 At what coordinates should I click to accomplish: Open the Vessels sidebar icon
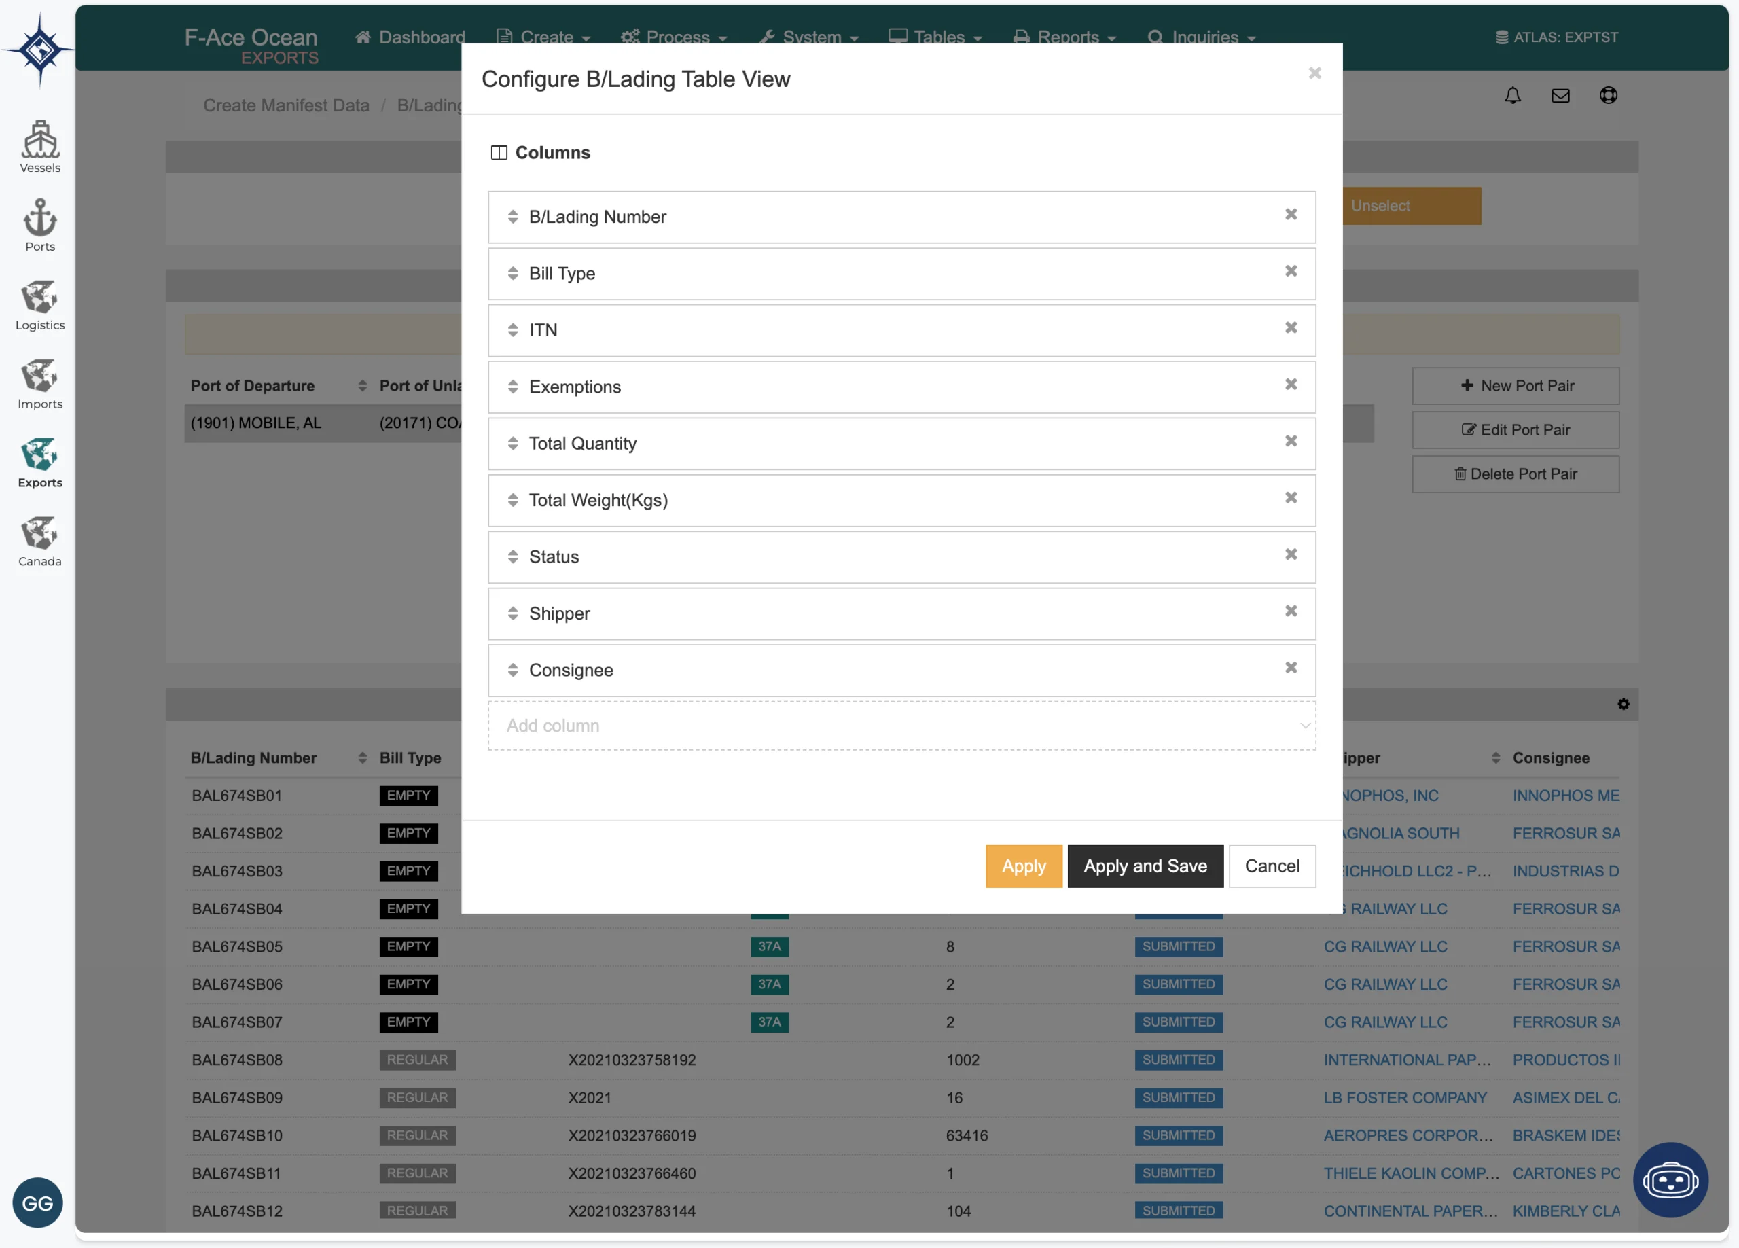coord(40,146)
